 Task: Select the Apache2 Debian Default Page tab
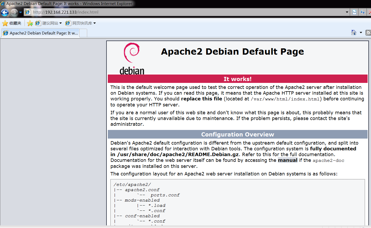(x=41, y=33)
